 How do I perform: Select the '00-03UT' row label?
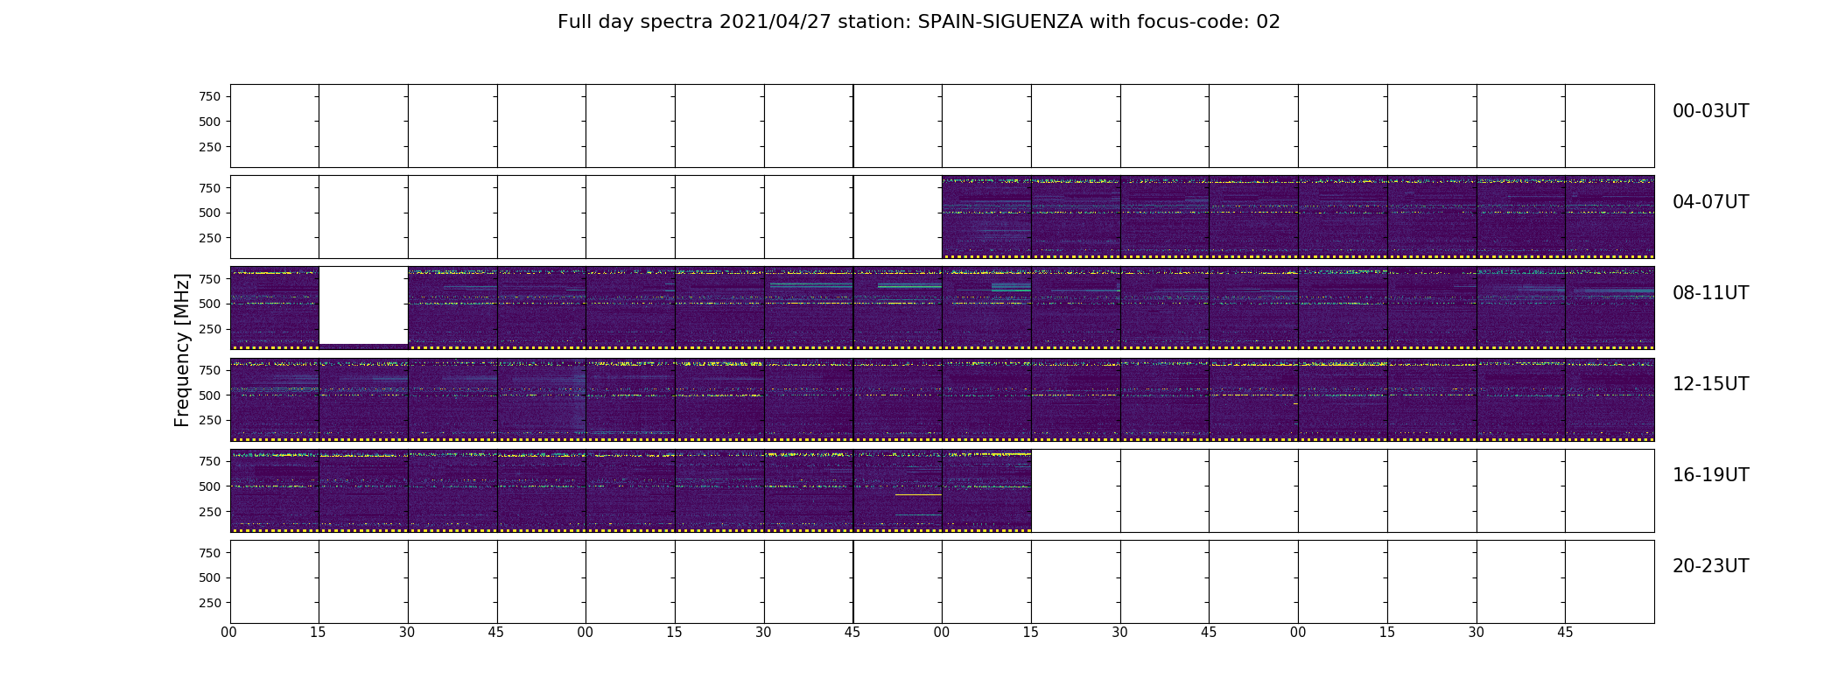pyautogui.click(x=1710, y=111)
